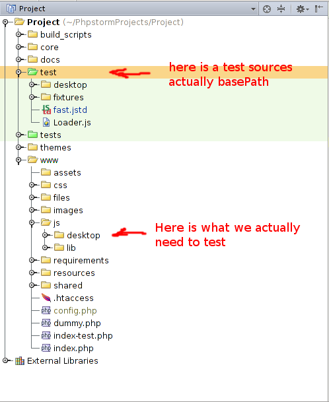Expand the docs folder node
The width and height of the screenshot is (329, 402).
(18, 59)
